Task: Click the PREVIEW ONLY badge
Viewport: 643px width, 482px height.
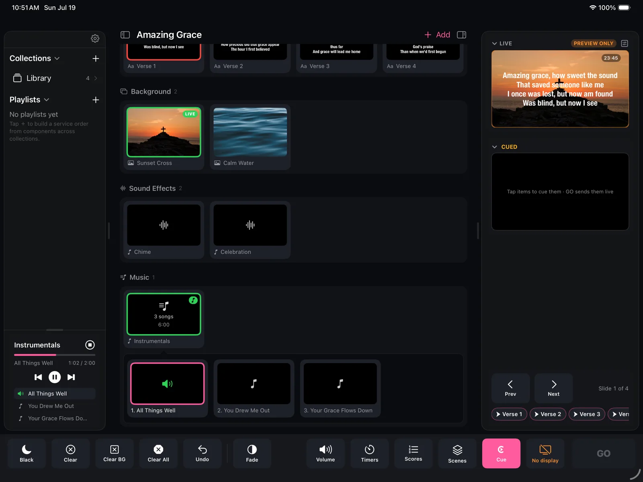Action: pyautogui.click(x=594, y=43)
